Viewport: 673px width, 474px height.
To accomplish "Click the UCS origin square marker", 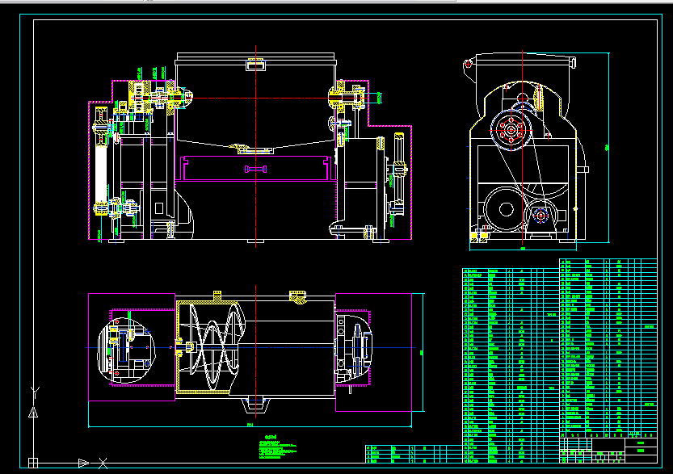I will [x=33, y=463].
